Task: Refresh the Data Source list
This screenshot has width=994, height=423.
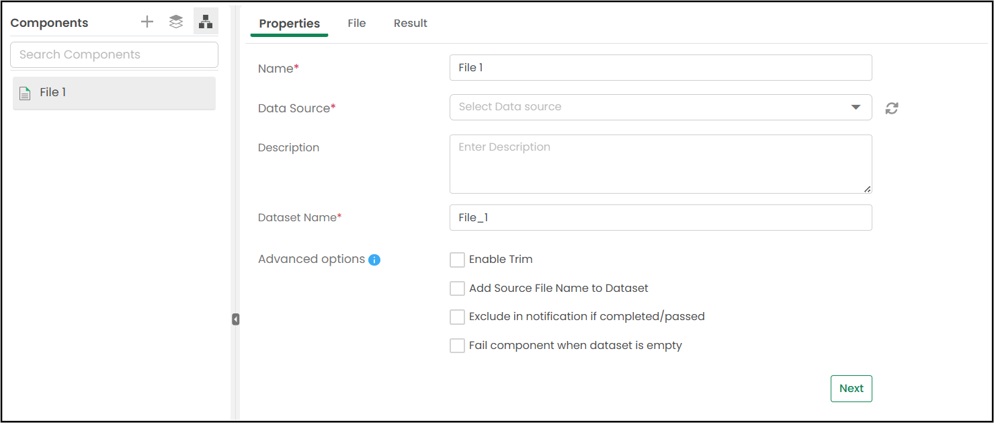Action: [892, 108]
